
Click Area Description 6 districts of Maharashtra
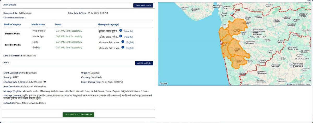25,86
